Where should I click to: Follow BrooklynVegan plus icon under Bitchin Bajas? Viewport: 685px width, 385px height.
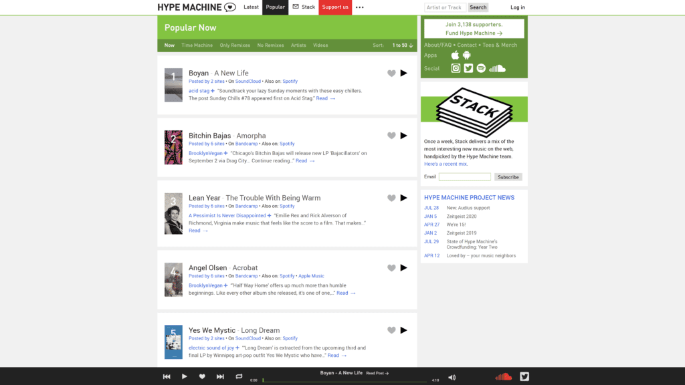226,153
